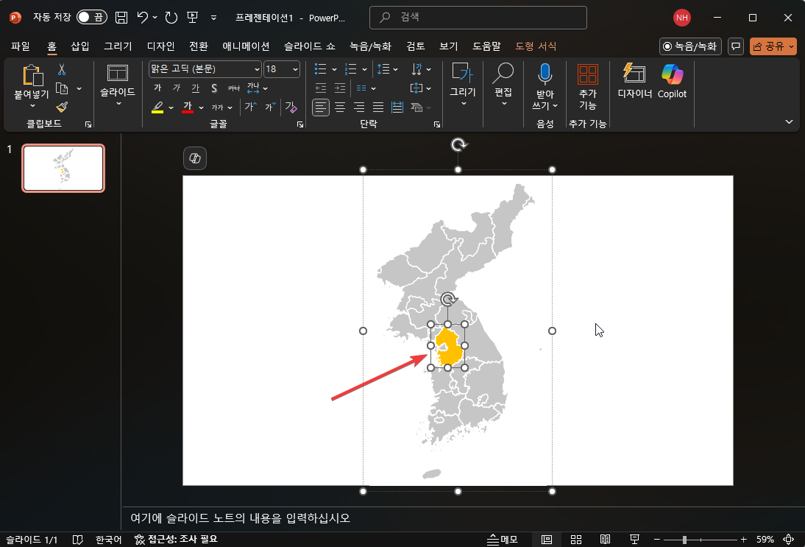Open Copilot from the ribbon
Image resolution: width=805 pixels, height=547 pixels.
click(x=671, y=81)
